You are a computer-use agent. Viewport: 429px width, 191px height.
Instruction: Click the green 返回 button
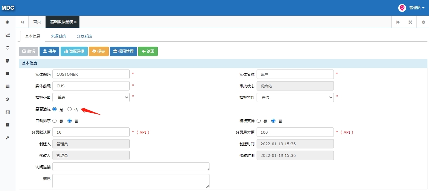pos(148,51)
